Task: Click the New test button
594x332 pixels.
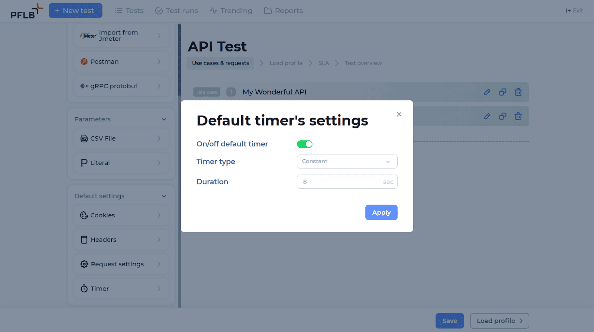Action: (75, 10)
